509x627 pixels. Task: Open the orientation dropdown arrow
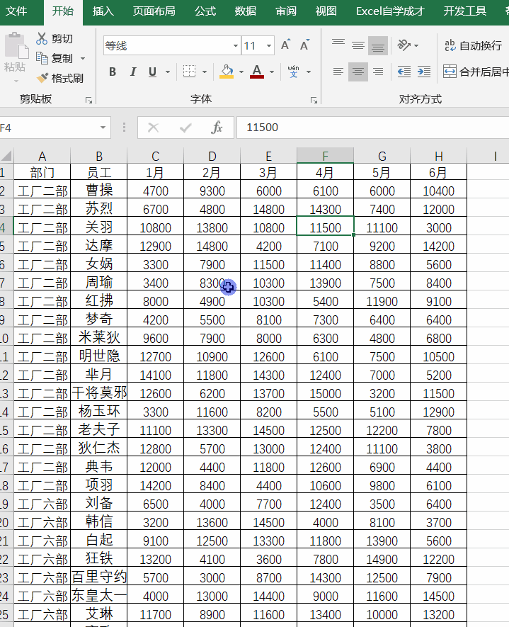pyautogui.click(x=416, y=45)
